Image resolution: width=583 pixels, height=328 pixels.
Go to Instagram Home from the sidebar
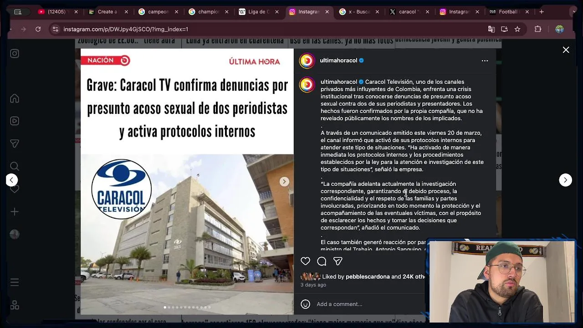click(x=15, y=98)
